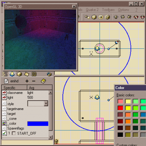Click the plus icon to add a specific
This screenshot has height=146, width=146.
point(27,81)
